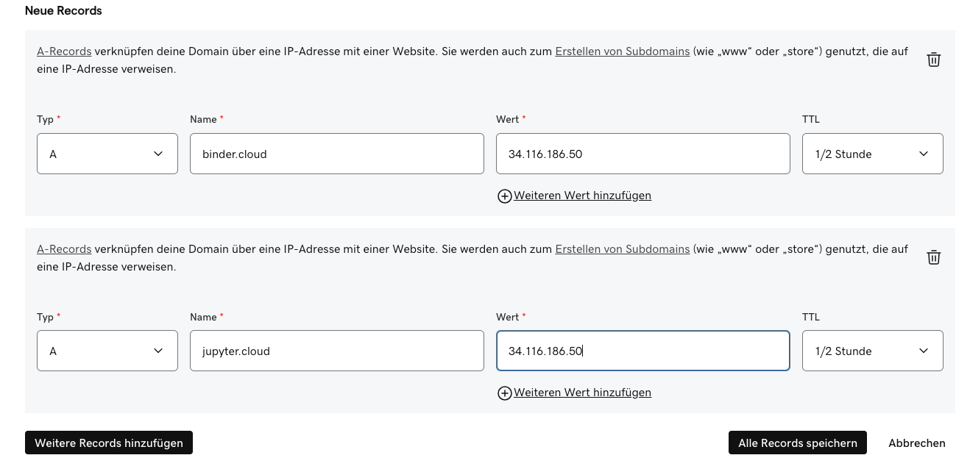The image size is (970, 469).
Task: Focus the Name field containing binder.cloud
Action: 336,154
